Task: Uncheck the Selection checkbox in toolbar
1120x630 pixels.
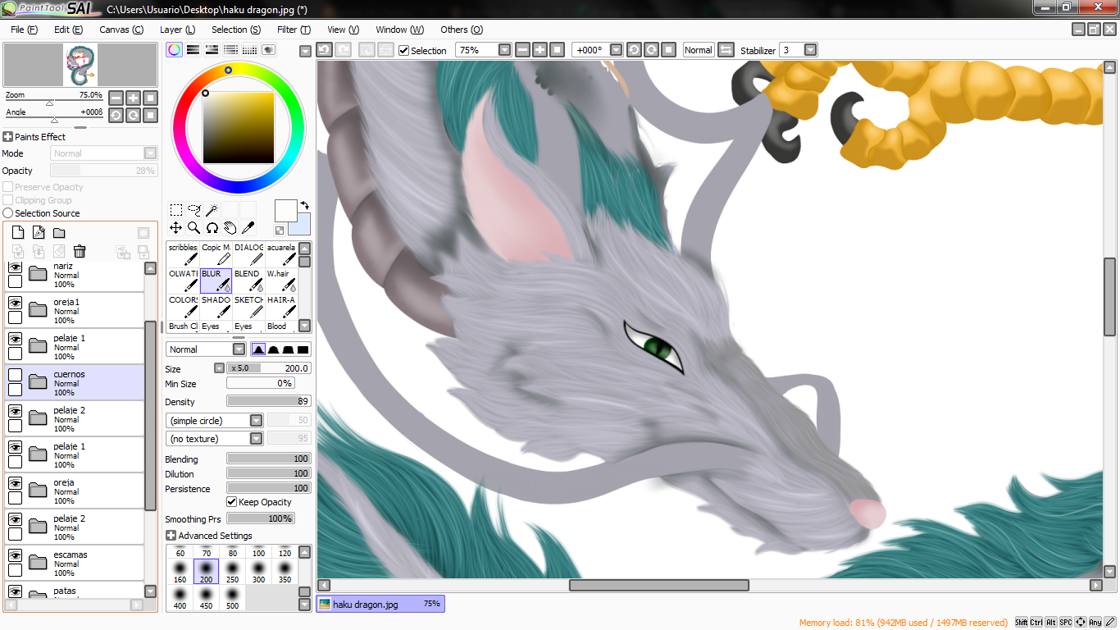Action: [403, 50]
